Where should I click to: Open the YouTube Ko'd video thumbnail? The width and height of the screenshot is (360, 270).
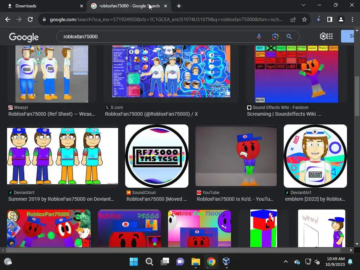(x=236, y=156)
